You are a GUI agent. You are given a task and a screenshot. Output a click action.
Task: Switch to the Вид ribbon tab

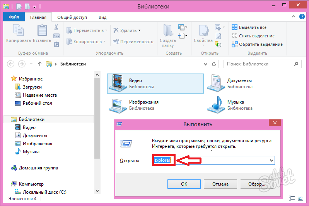(x=102, y=17)
